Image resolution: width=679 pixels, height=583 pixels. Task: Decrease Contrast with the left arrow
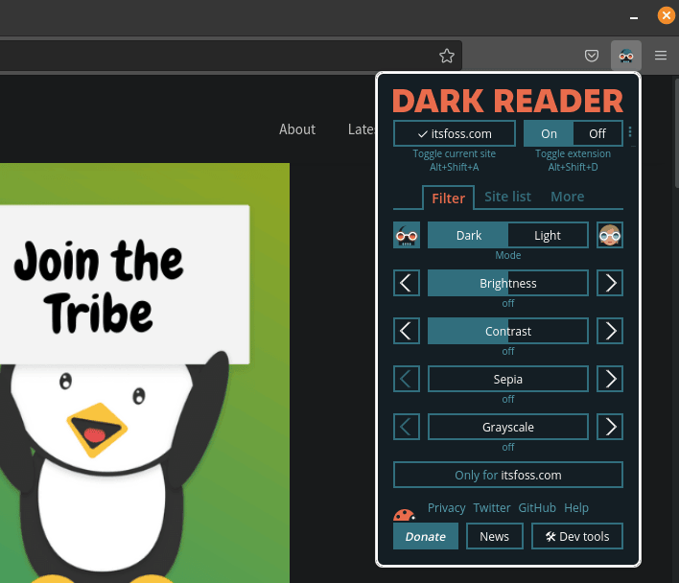point(407,331)
